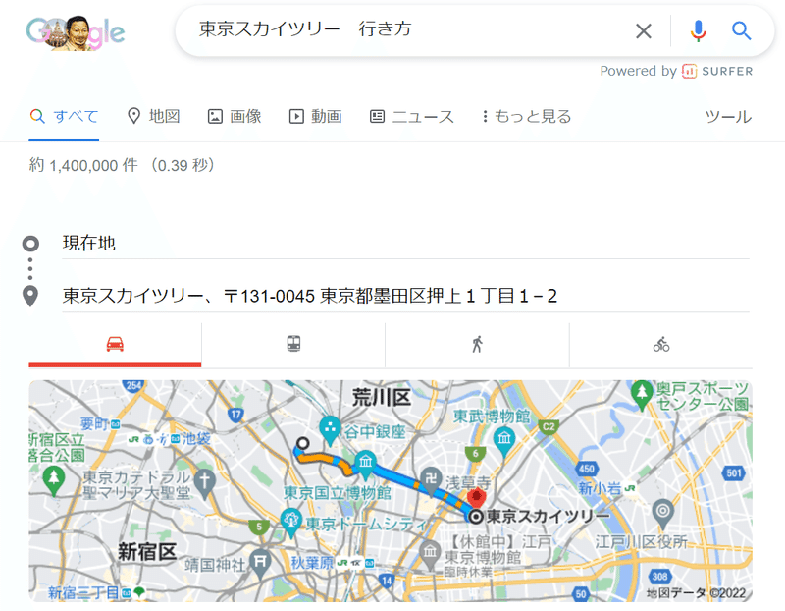
Task: Click the 秋葉原 station label
Action: pyautogui.click(x=312, y=563)
